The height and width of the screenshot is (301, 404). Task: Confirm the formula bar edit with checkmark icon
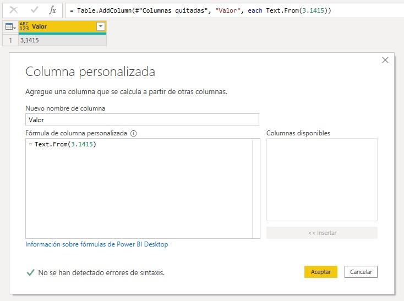coord(34,10)
